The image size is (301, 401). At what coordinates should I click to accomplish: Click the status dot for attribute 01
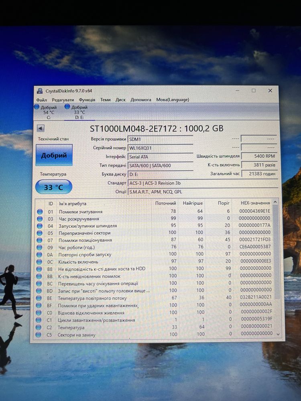[40, 212]
